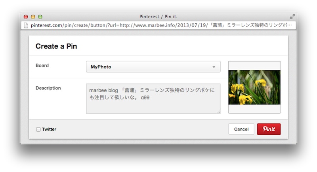Click the fullscreen arrows icon in title bar

(x=292, y=17)
